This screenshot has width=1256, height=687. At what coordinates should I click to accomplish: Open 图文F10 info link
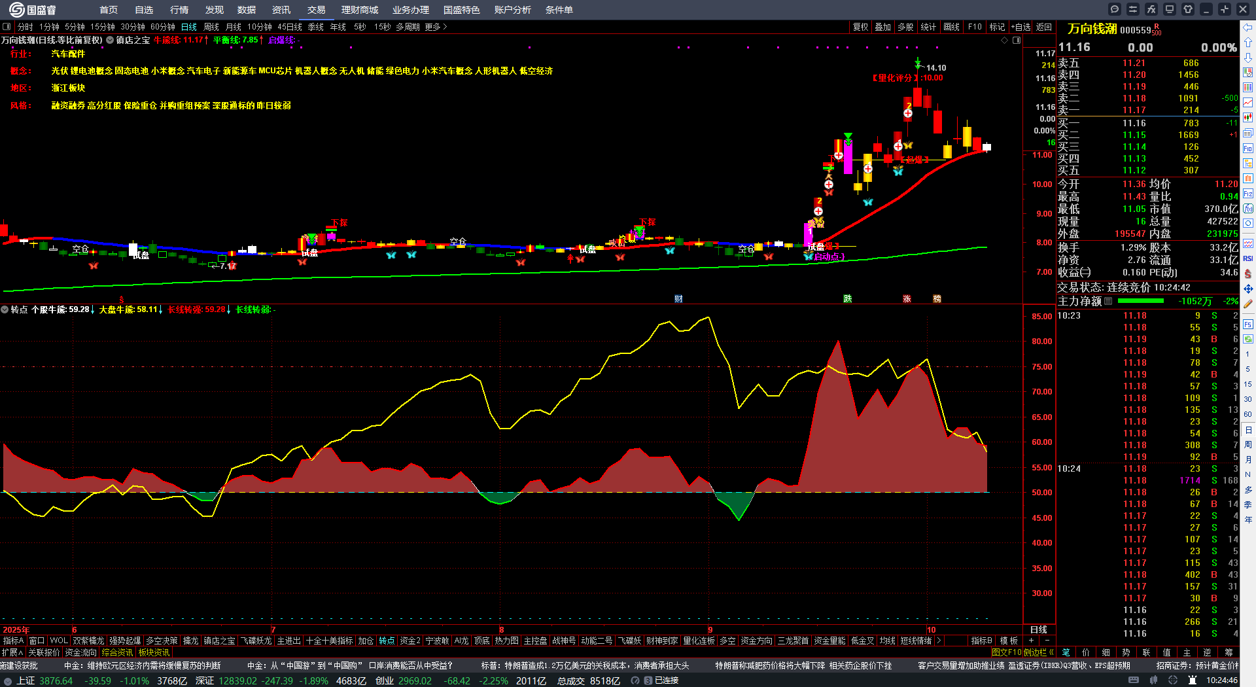click(1006, 652)
